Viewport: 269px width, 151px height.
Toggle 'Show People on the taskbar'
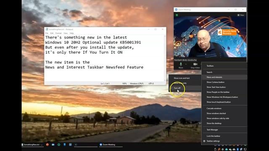pos(224,92)
